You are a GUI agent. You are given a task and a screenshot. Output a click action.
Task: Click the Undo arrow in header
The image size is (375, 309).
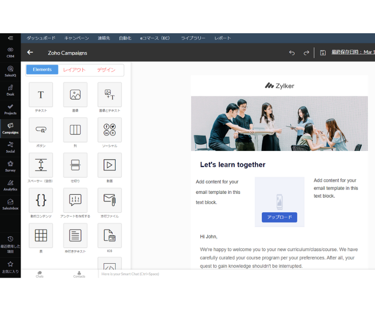pos(292,53)
